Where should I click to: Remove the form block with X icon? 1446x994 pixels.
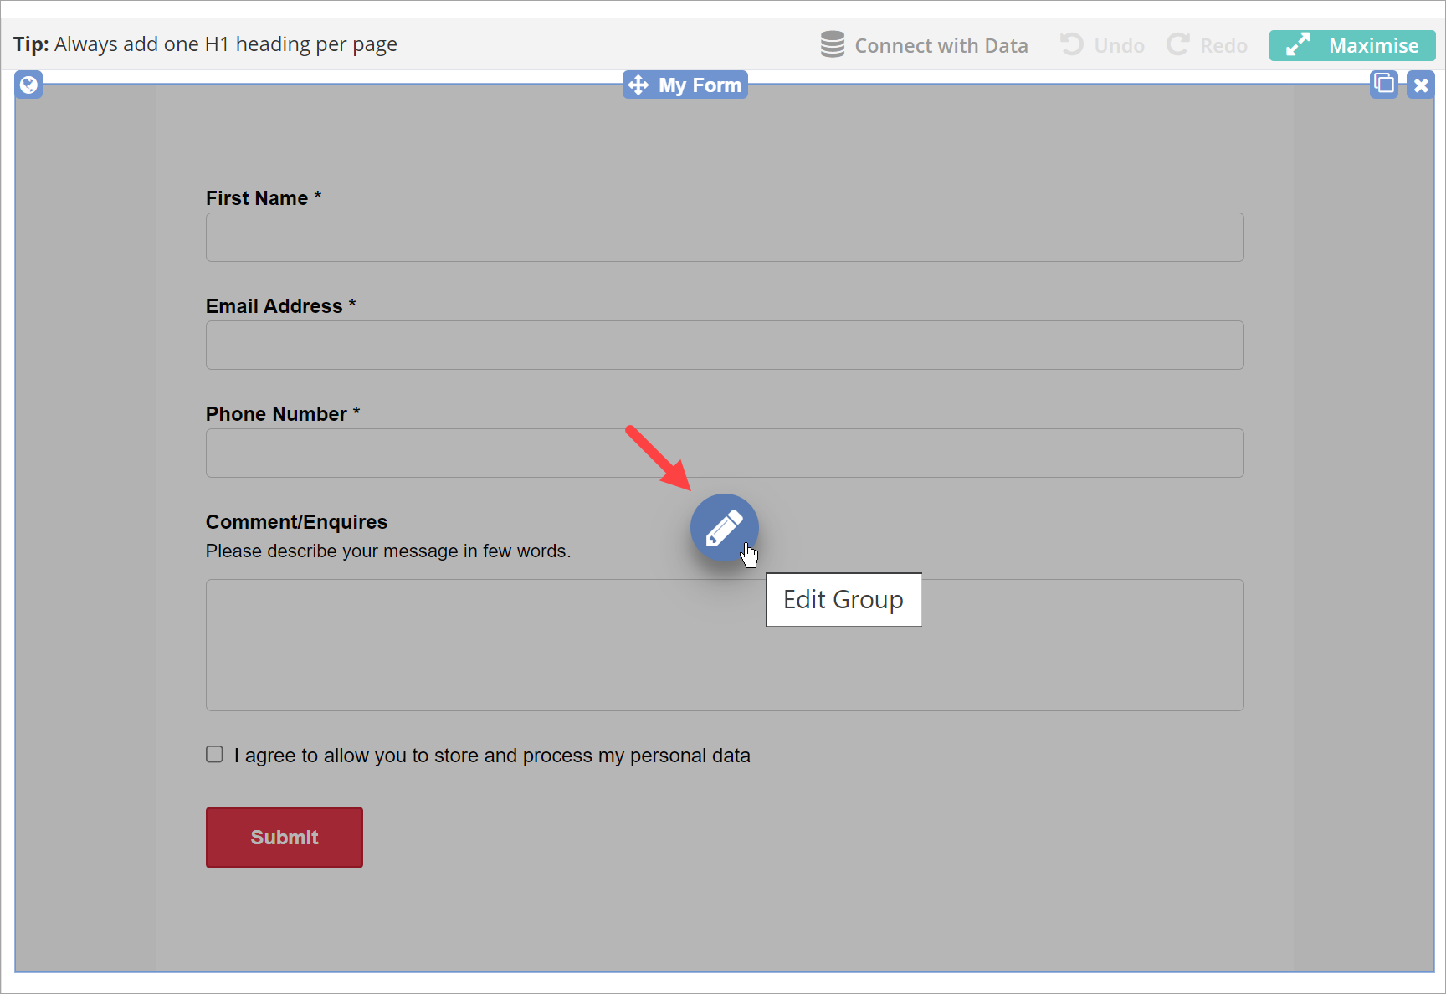(1421, 85)
